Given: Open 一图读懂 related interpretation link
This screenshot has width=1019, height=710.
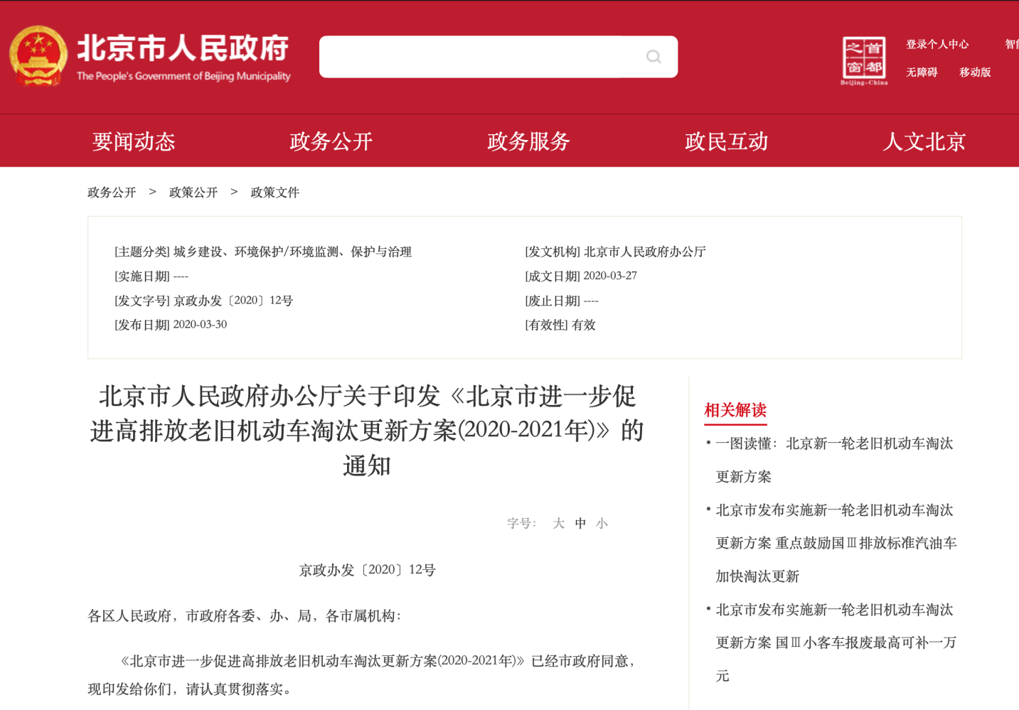Looking at the screenshot, I should point(833,444).
